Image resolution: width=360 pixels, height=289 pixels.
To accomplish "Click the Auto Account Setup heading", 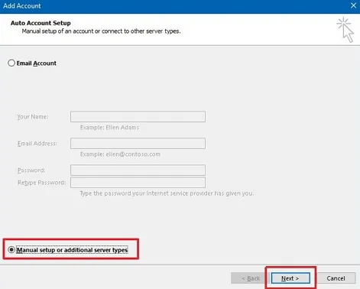I will 41,23.
